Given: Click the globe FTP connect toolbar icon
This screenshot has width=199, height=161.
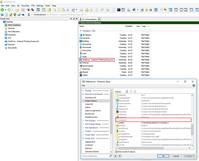Looking at the screenshot, I should point(134,10).
